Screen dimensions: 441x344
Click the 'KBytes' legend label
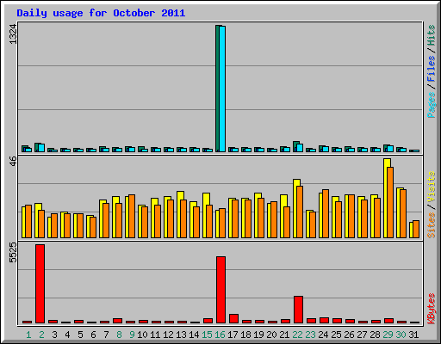[431, 309]
